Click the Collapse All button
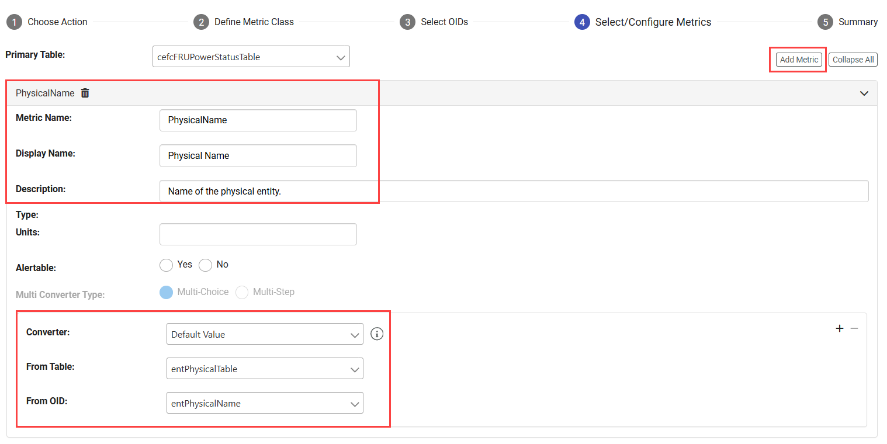This screenshot has height=444, width=887. click(853, 60)
